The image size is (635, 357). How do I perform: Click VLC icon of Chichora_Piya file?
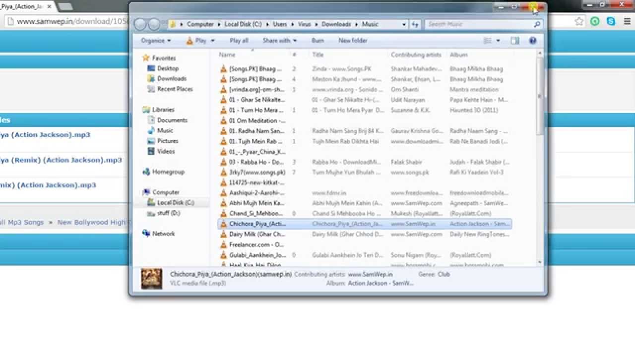[x=224, y=224]
